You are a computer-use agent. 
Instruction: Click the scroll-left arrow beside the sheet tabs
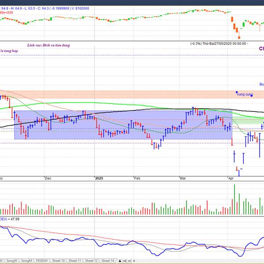click(134, 261)
